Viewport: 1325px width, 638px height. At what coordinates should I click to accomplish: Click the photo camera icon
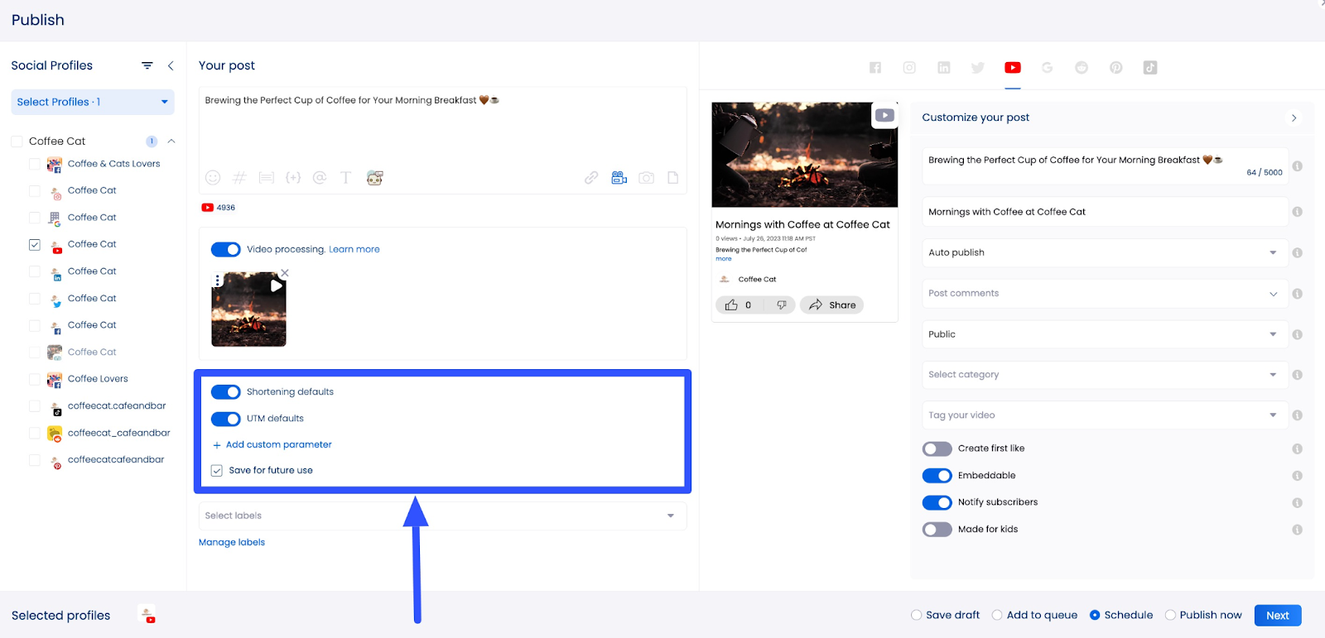point(647,178)
